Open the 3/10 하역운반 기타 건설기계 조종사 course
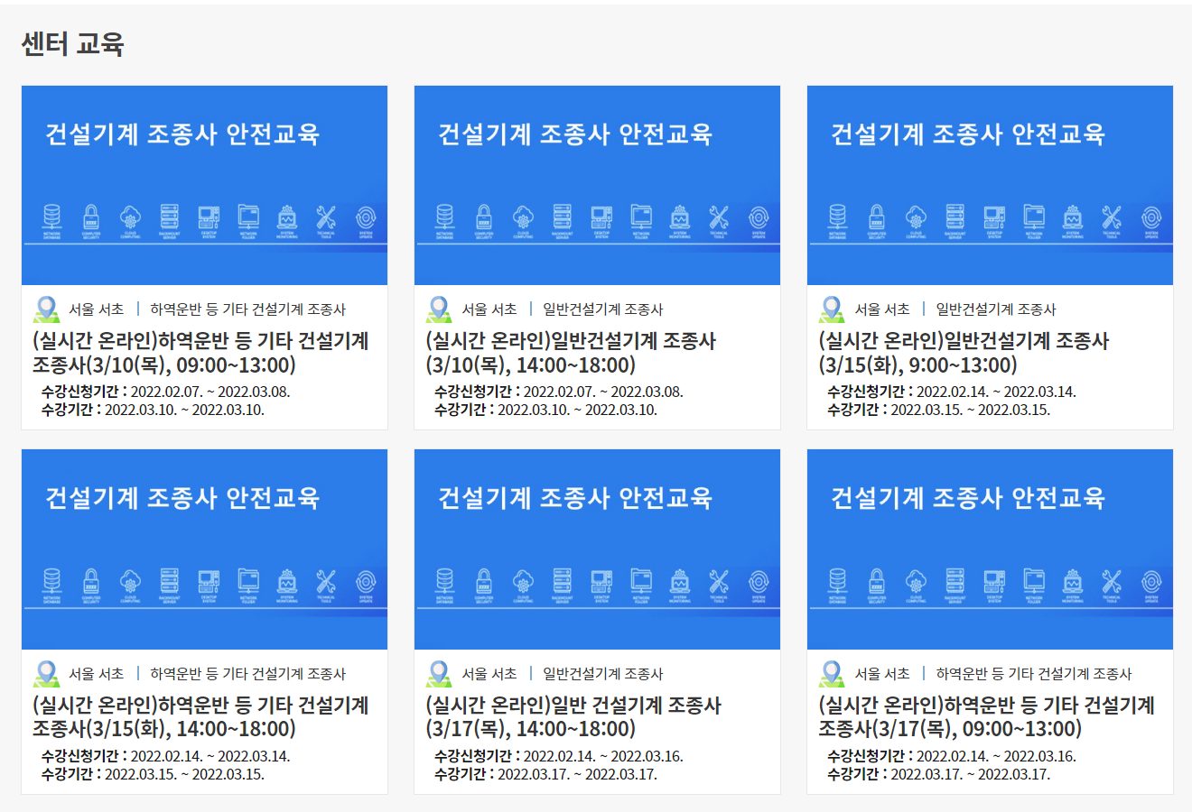This screenshot has height=812, width=1192. [x=202, y=352]
